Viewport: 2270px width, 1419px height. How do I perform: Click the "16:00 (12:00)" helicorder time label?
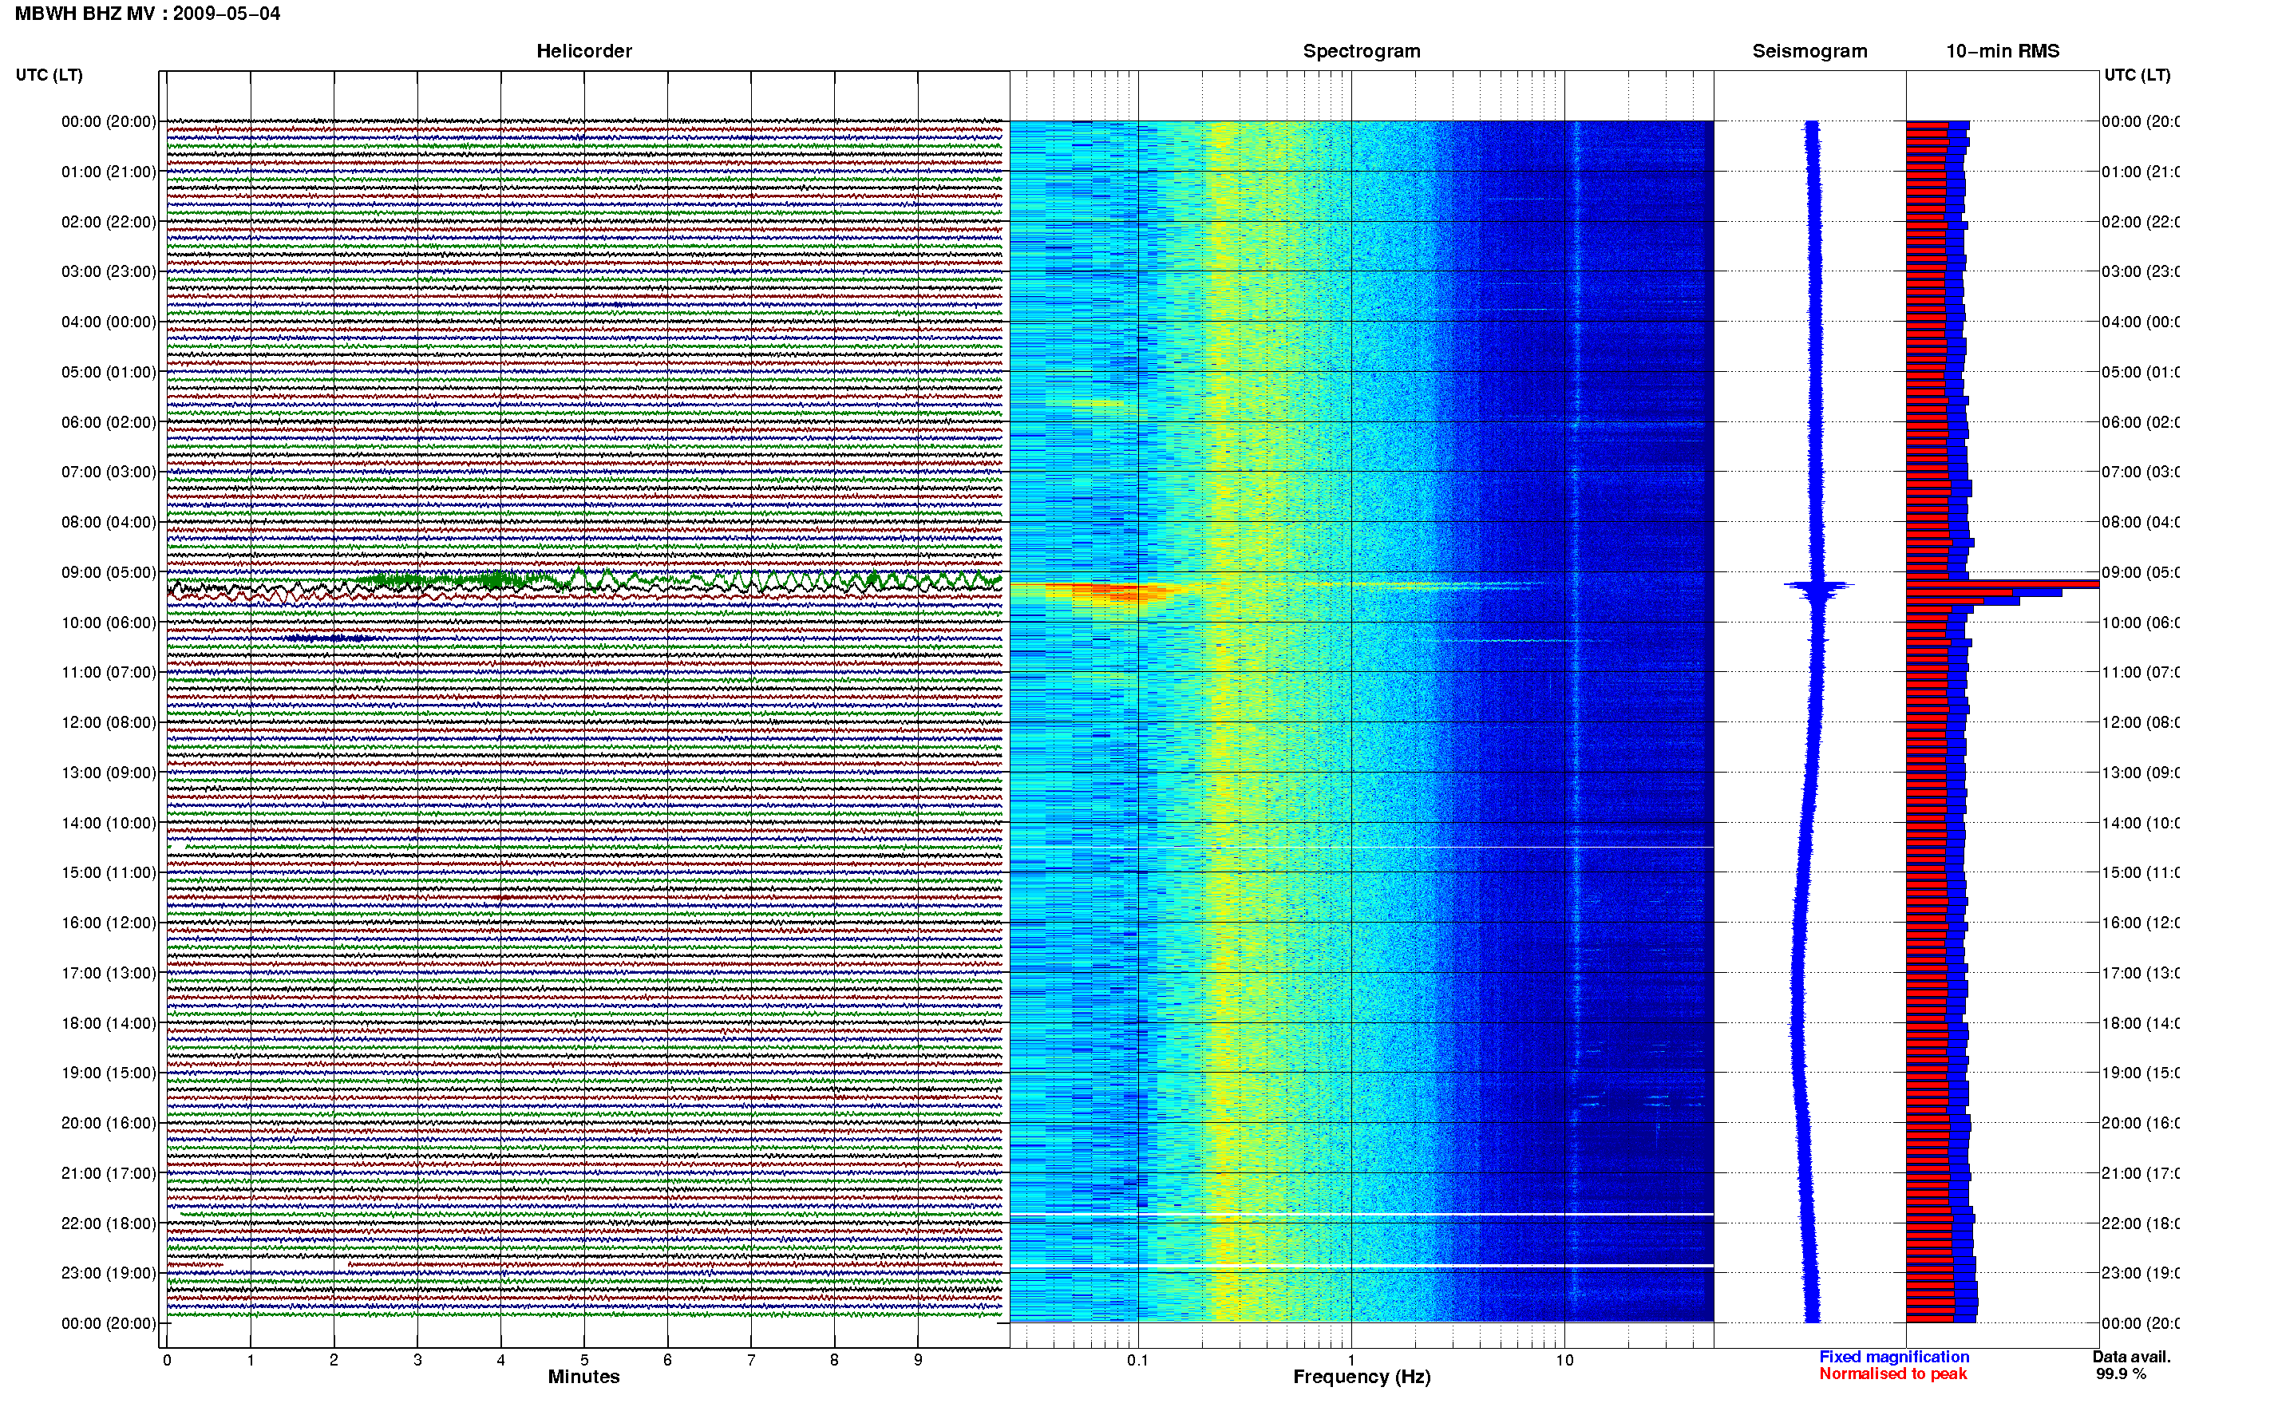click(109, 923)
